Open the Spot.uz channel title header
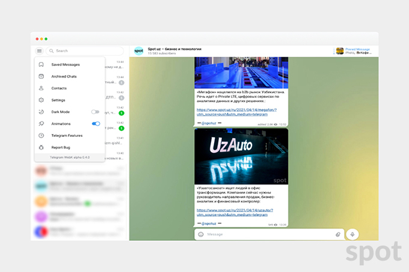This screenshot has width=409, height=272. [x=174, y=49]
